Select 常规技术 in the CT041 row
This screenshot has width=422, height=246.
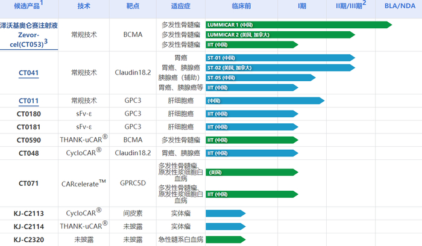click(x=84, y=73)
